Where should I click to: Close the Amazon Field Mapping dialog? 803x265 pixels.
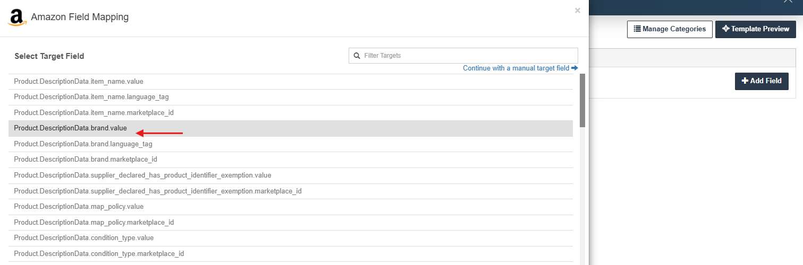point(578,10)
